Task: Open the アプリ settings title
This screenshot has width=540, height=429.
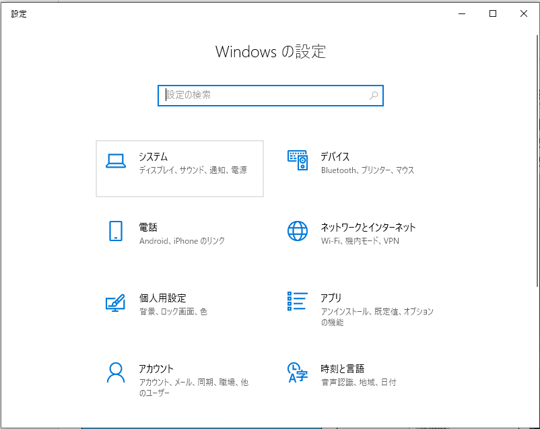Action: pos(331,298)
